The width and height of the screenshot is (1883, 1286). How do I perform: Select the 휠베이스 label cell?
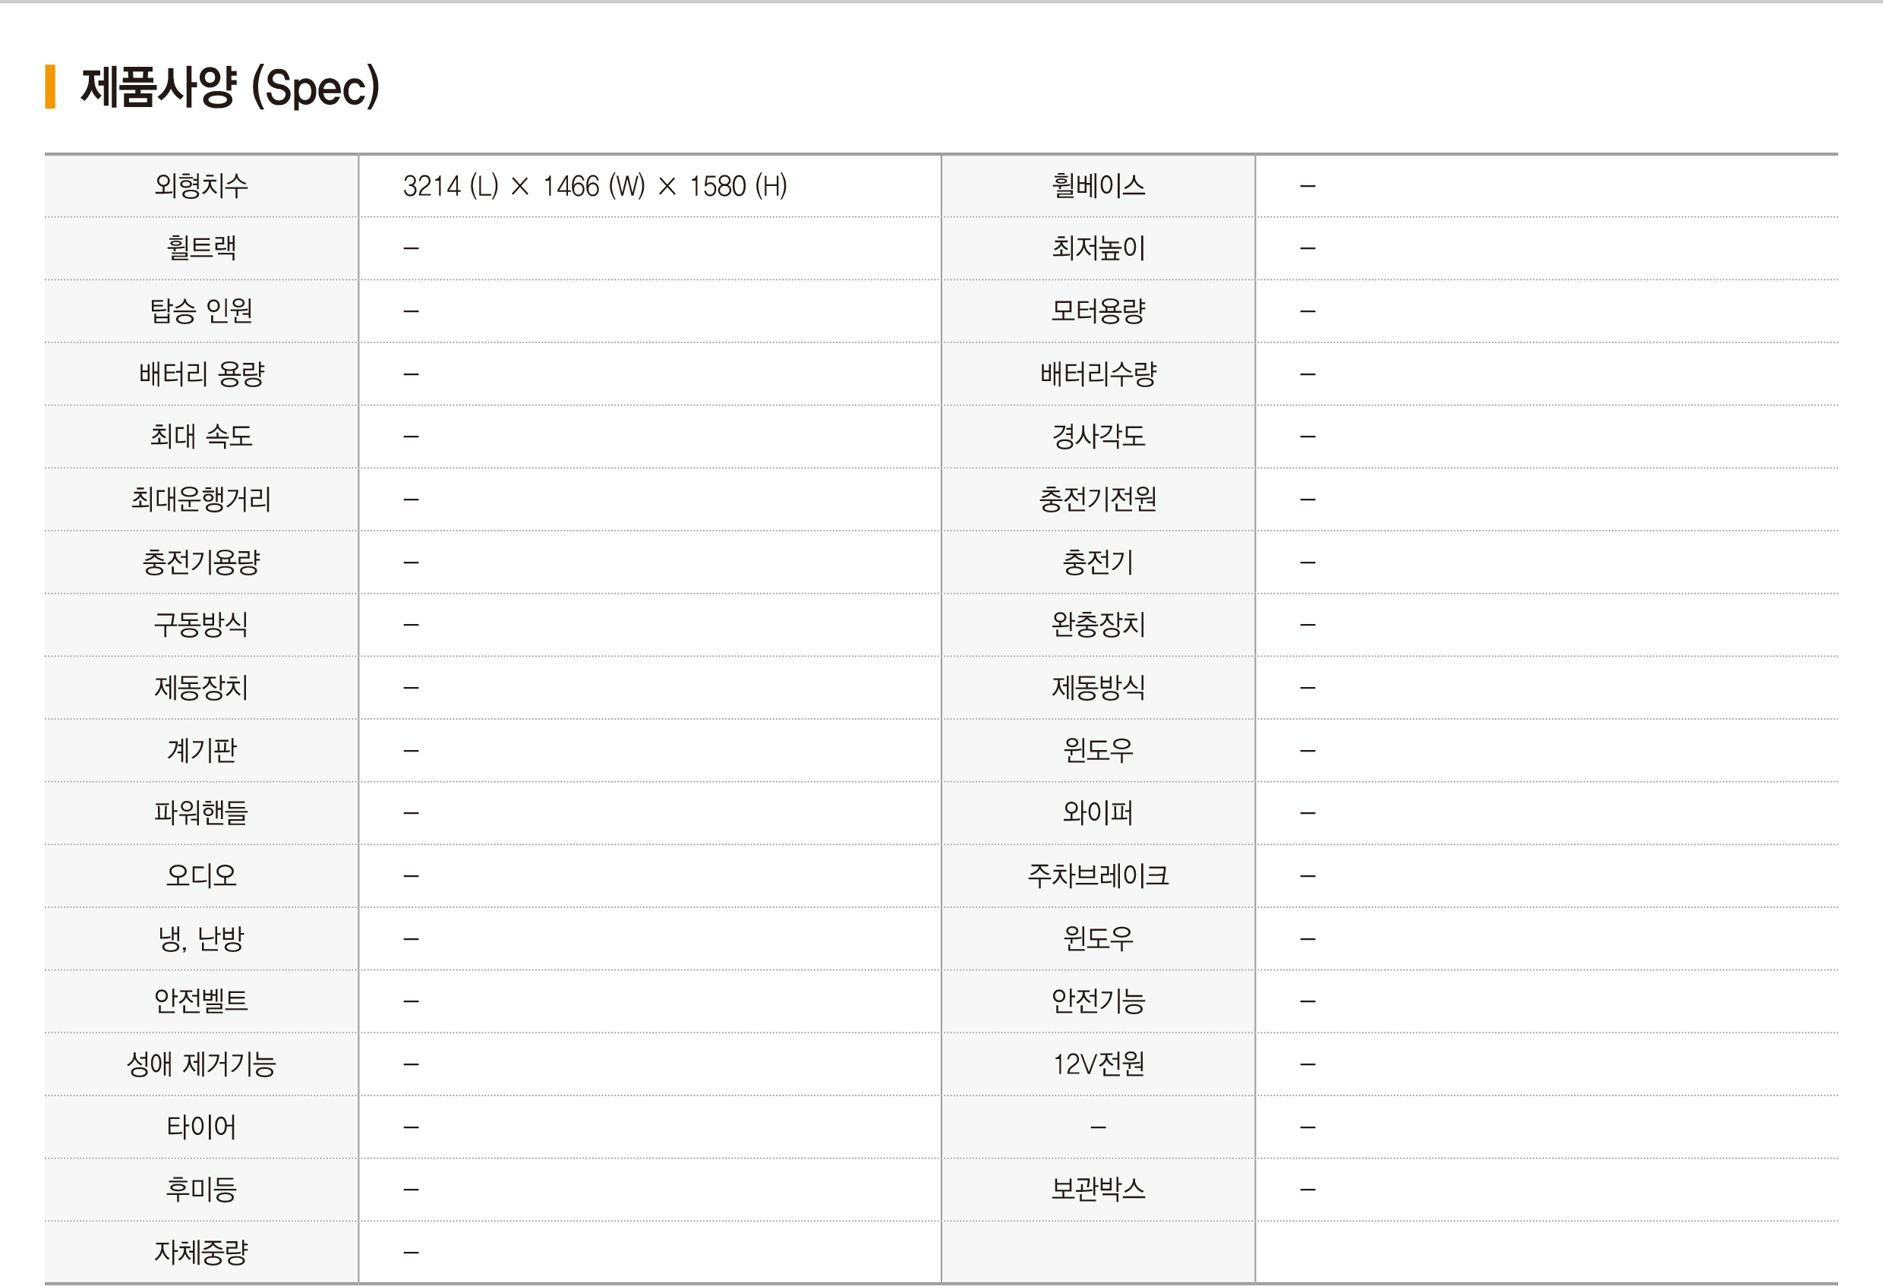pos(1098,185)
